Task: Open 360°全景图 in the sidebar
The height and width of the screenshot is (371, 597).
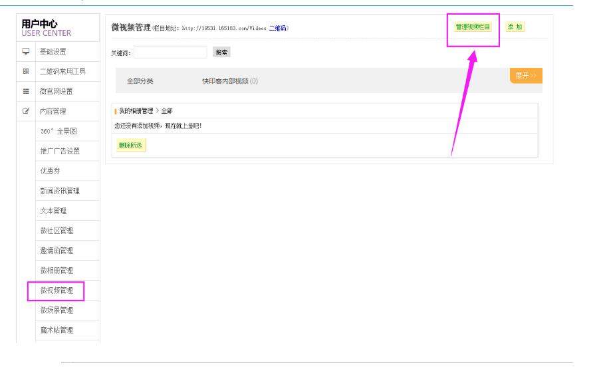Action: (59, 131)
